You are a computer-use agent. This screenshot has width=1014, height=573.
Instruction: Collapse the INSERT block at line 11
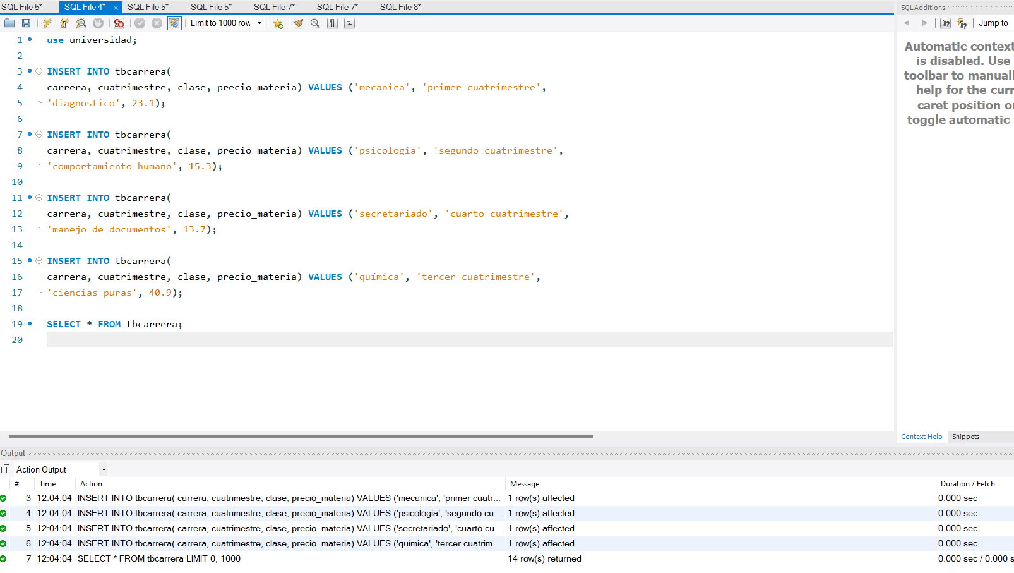pos(39,198)
